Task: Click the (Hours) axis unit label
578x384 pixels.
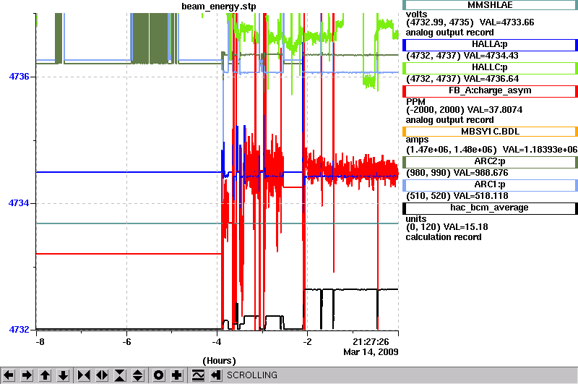Action: click(219, 361)
